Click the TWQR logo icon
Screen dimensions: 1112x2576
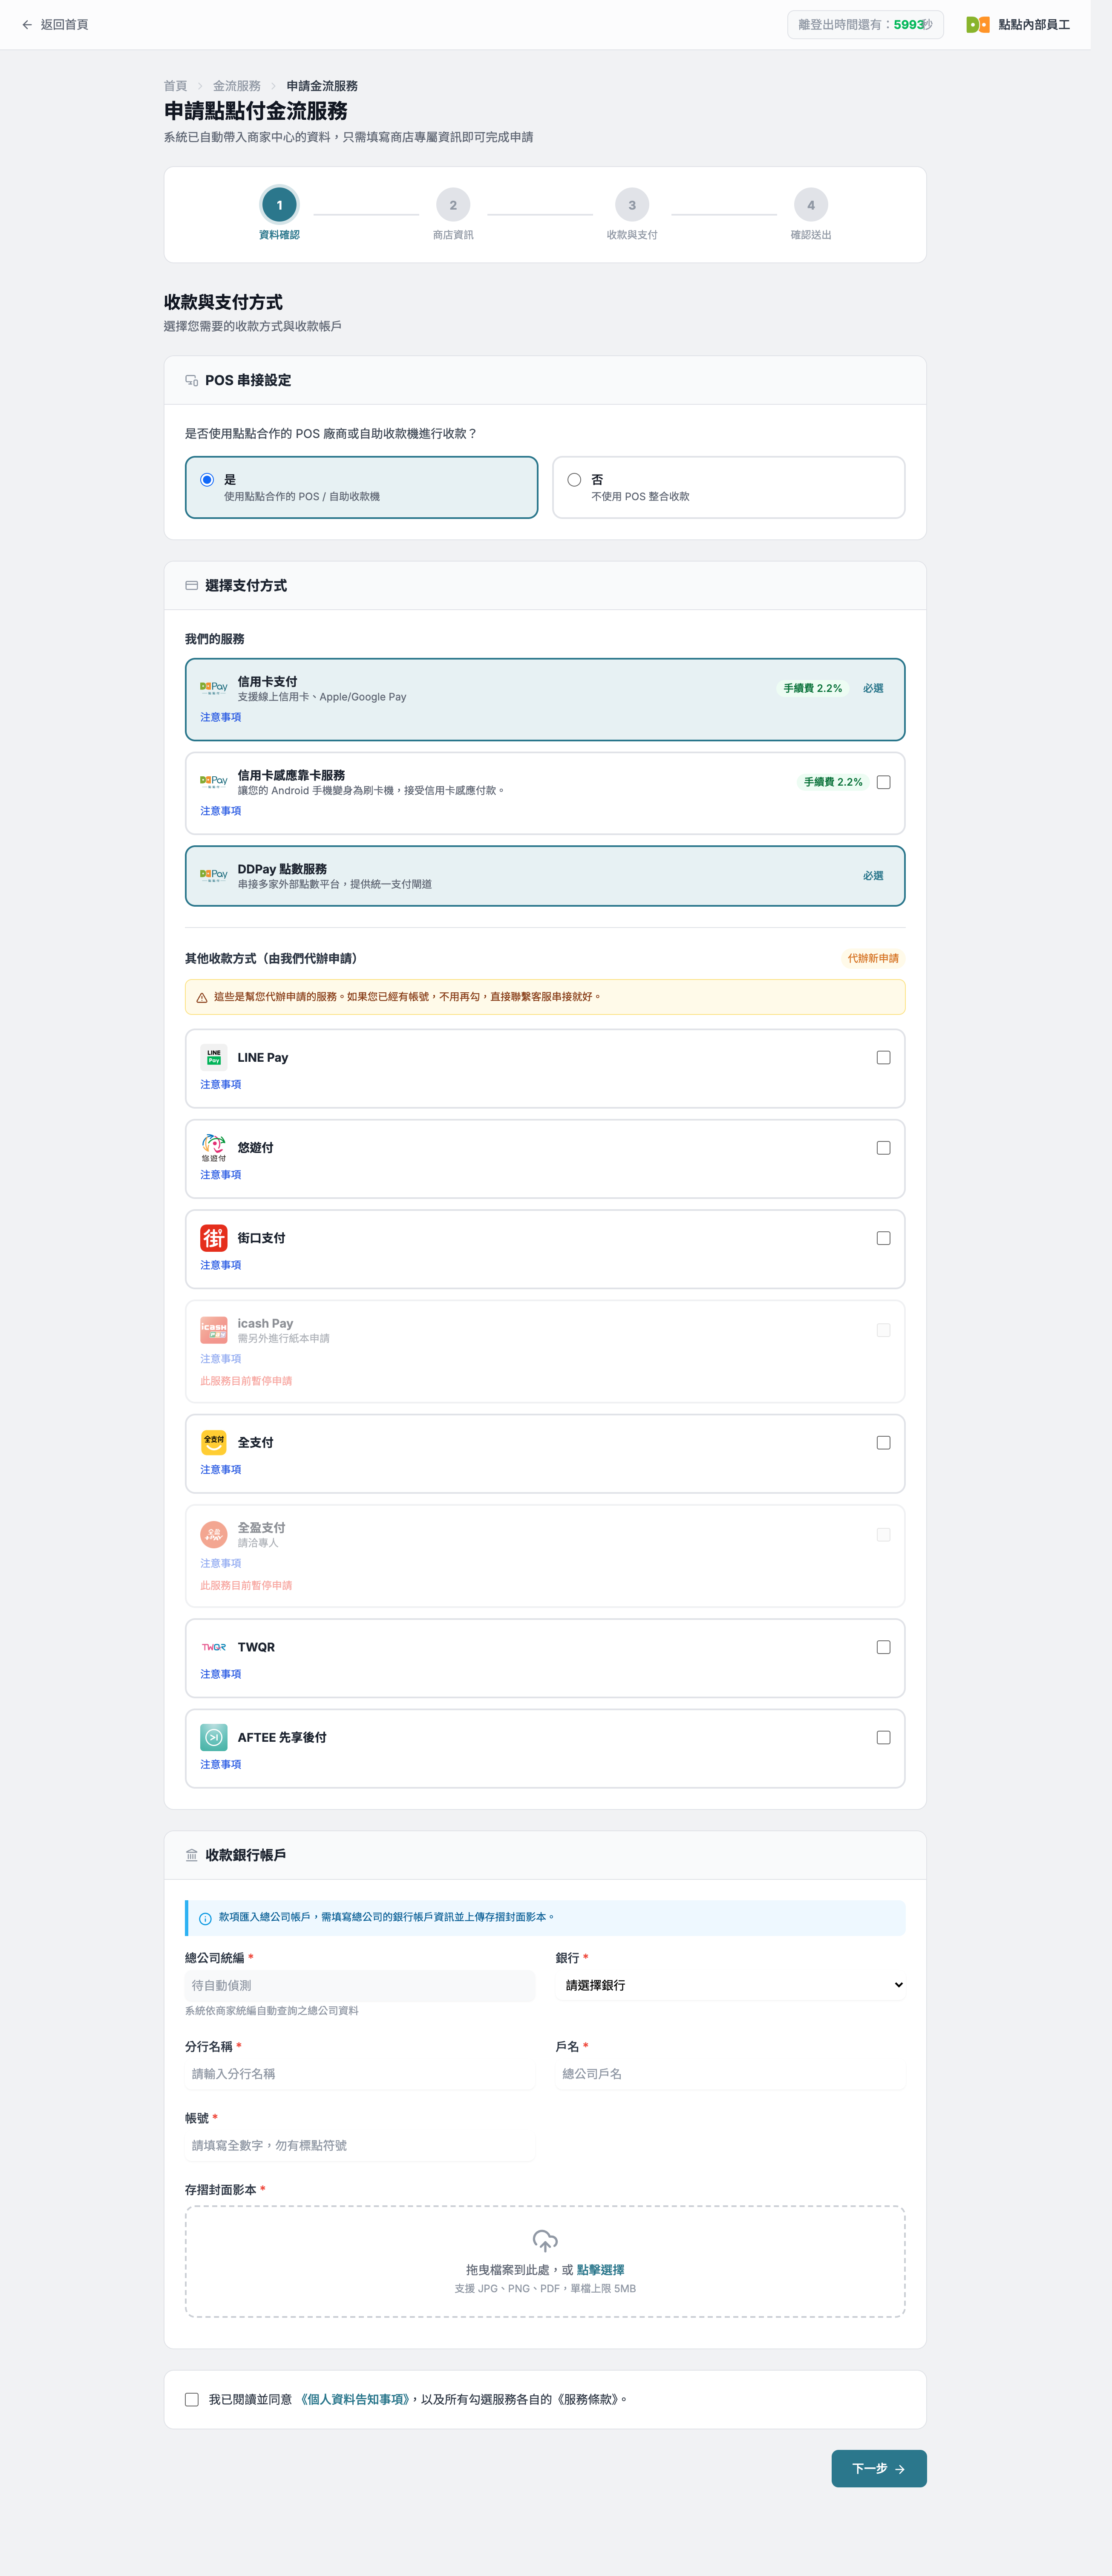click(213, 1647)
